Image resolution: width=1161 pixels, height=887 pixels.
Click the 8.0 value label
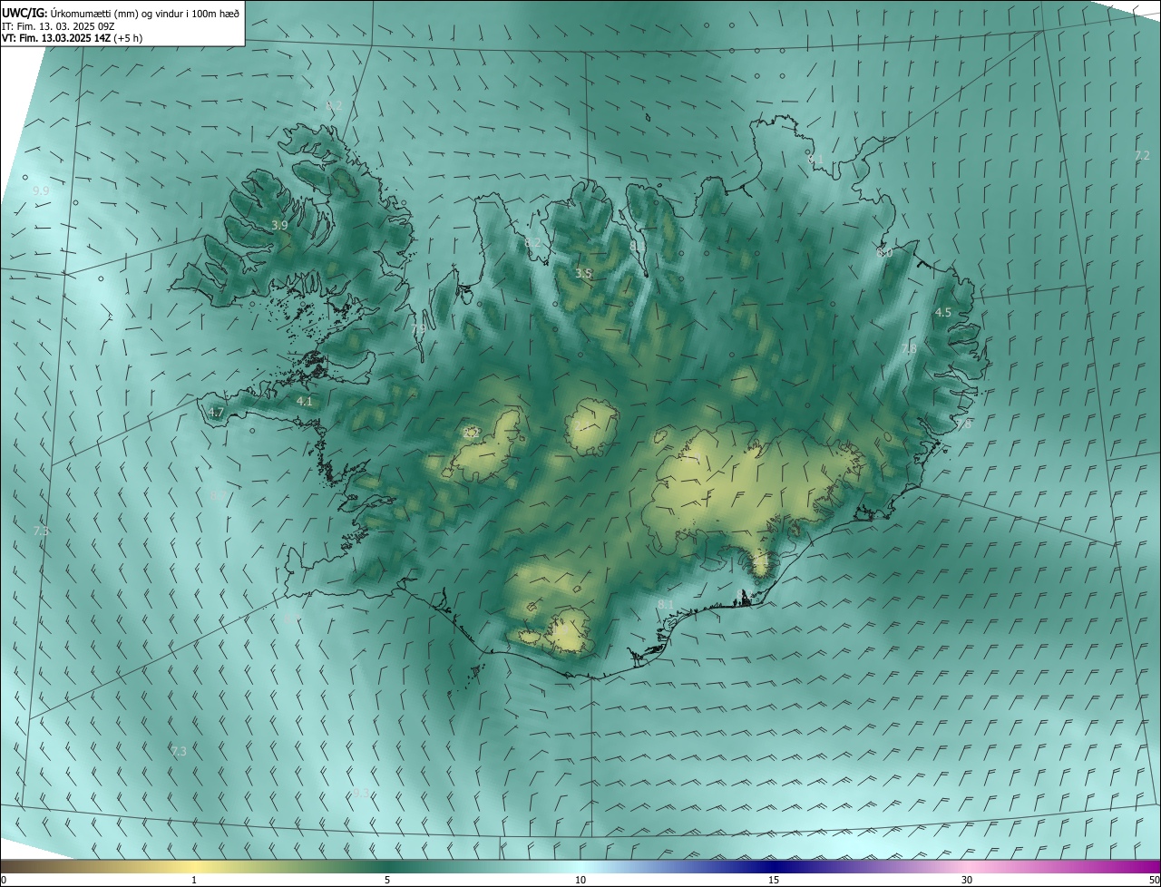(884, 253)
